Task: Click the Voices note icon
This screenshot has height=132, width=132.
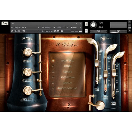Action: click(43, 27)
